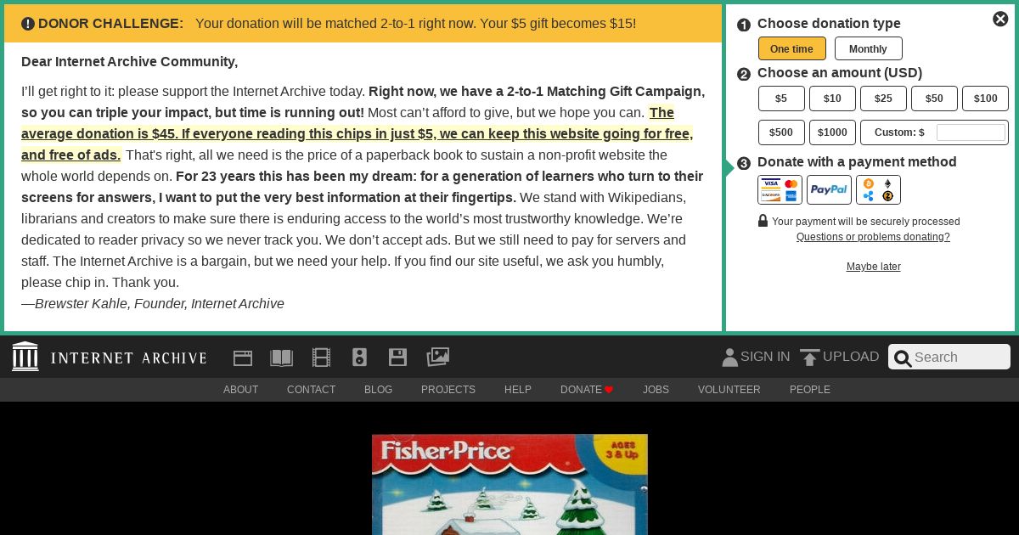Choose the $1000 donation amount
The image size is (1019, 535).
(832, 132)
